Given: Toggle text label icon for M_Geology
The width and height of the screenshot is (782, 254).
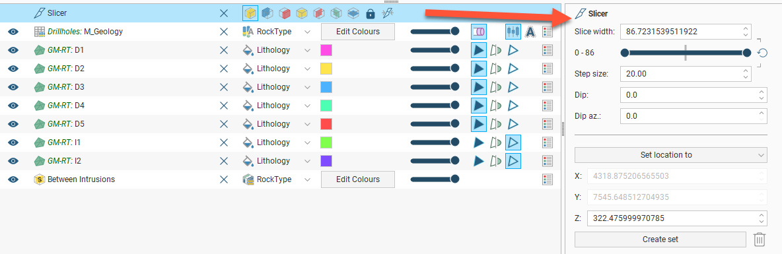Looking at the screenshot, I should 530,32.
